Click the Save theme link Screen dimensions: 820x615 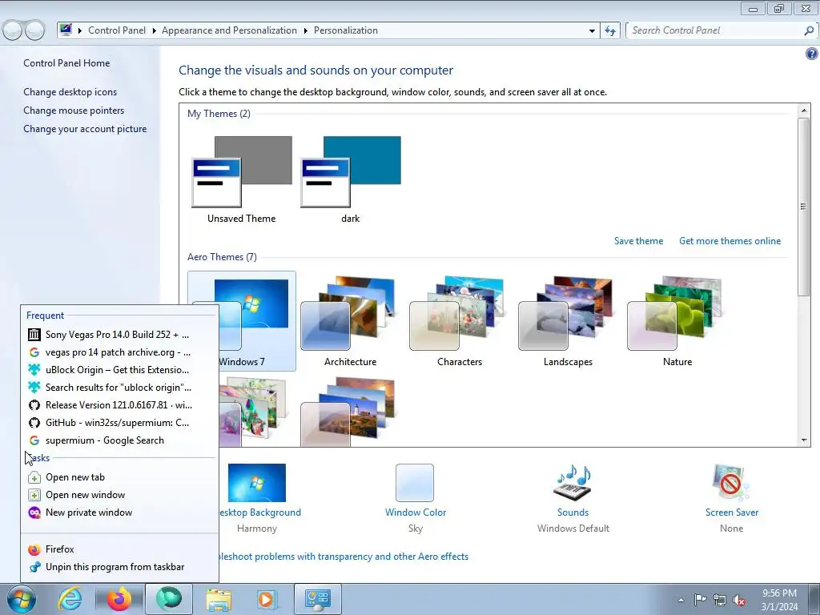(638, 241)
